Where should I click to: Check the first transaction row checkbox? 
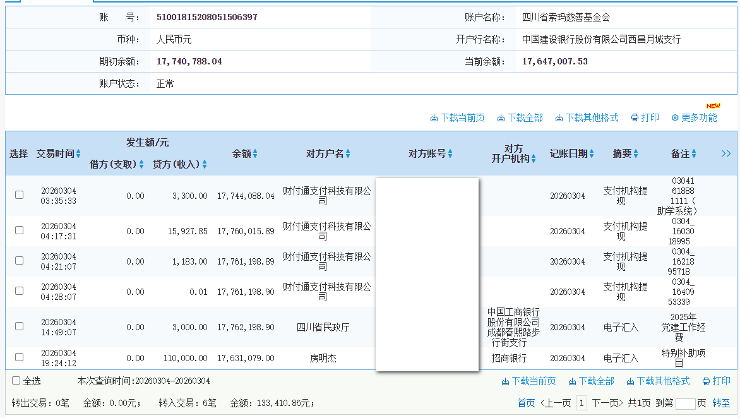click(x=18, y=196)
